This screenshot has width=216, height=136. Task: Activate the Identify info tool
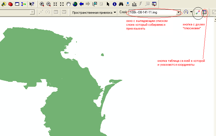pyautogui.click(x=115, y=4)
